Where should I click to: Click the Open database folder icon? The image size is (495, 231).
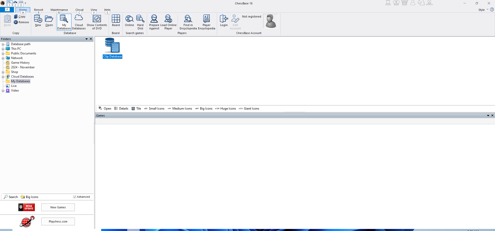(x=49, y=19)
